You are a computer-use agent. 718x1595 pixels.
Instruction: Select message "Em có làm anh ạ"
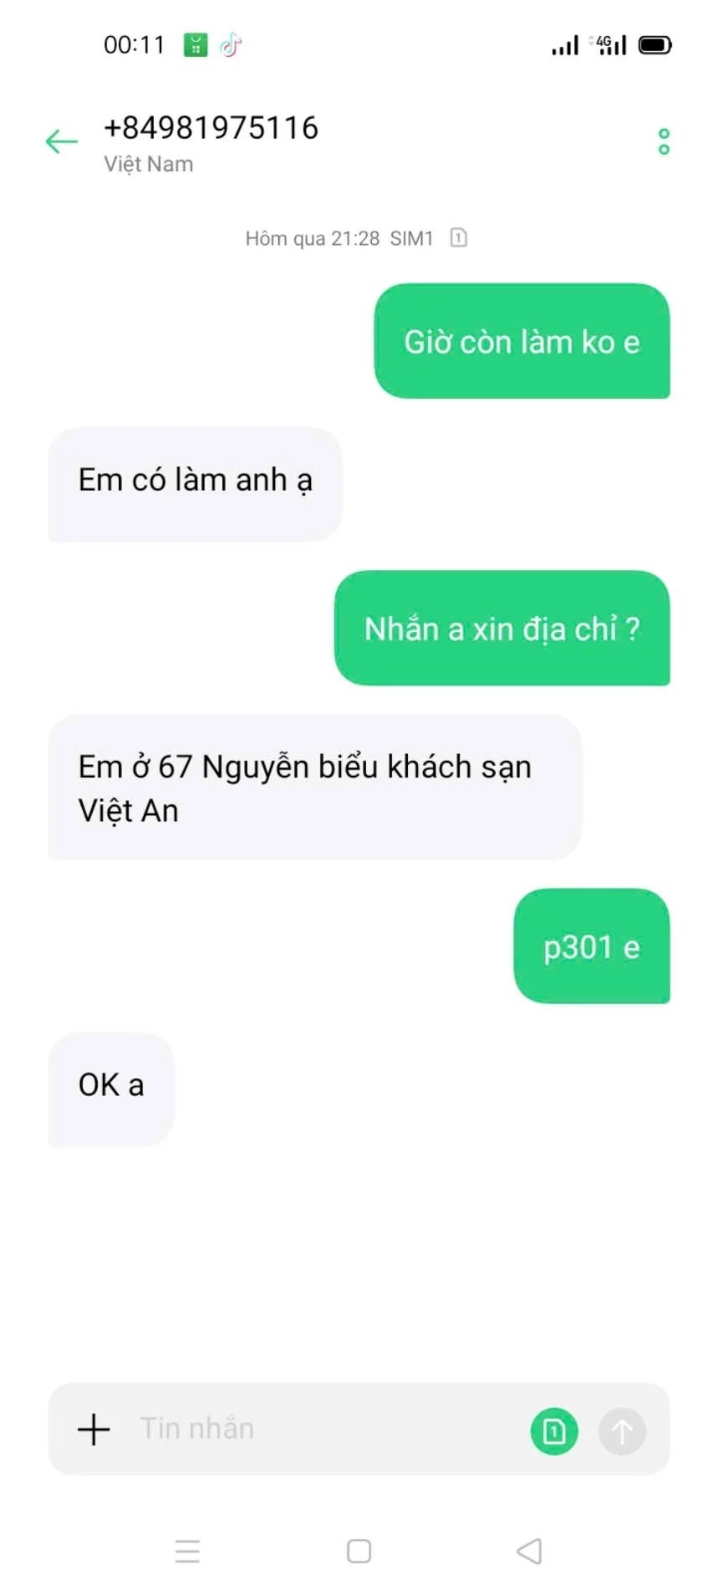coord(195,484)
